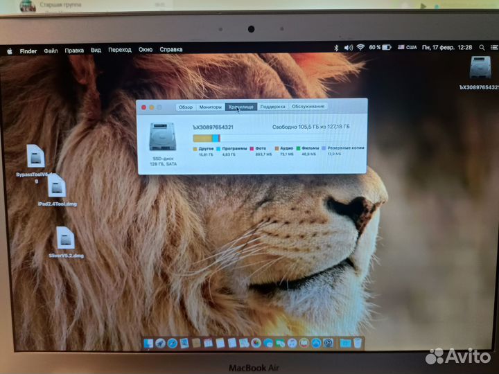Click the Фильмы legend color swatch
The width and height of the screenshot is (499, 374).
point(298,148)
